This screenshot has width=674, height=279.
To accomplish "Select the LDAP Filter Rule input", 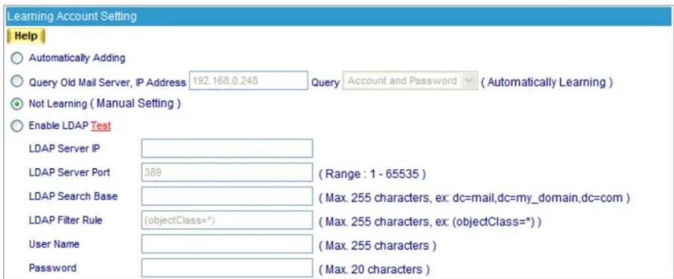I will 227,220.
